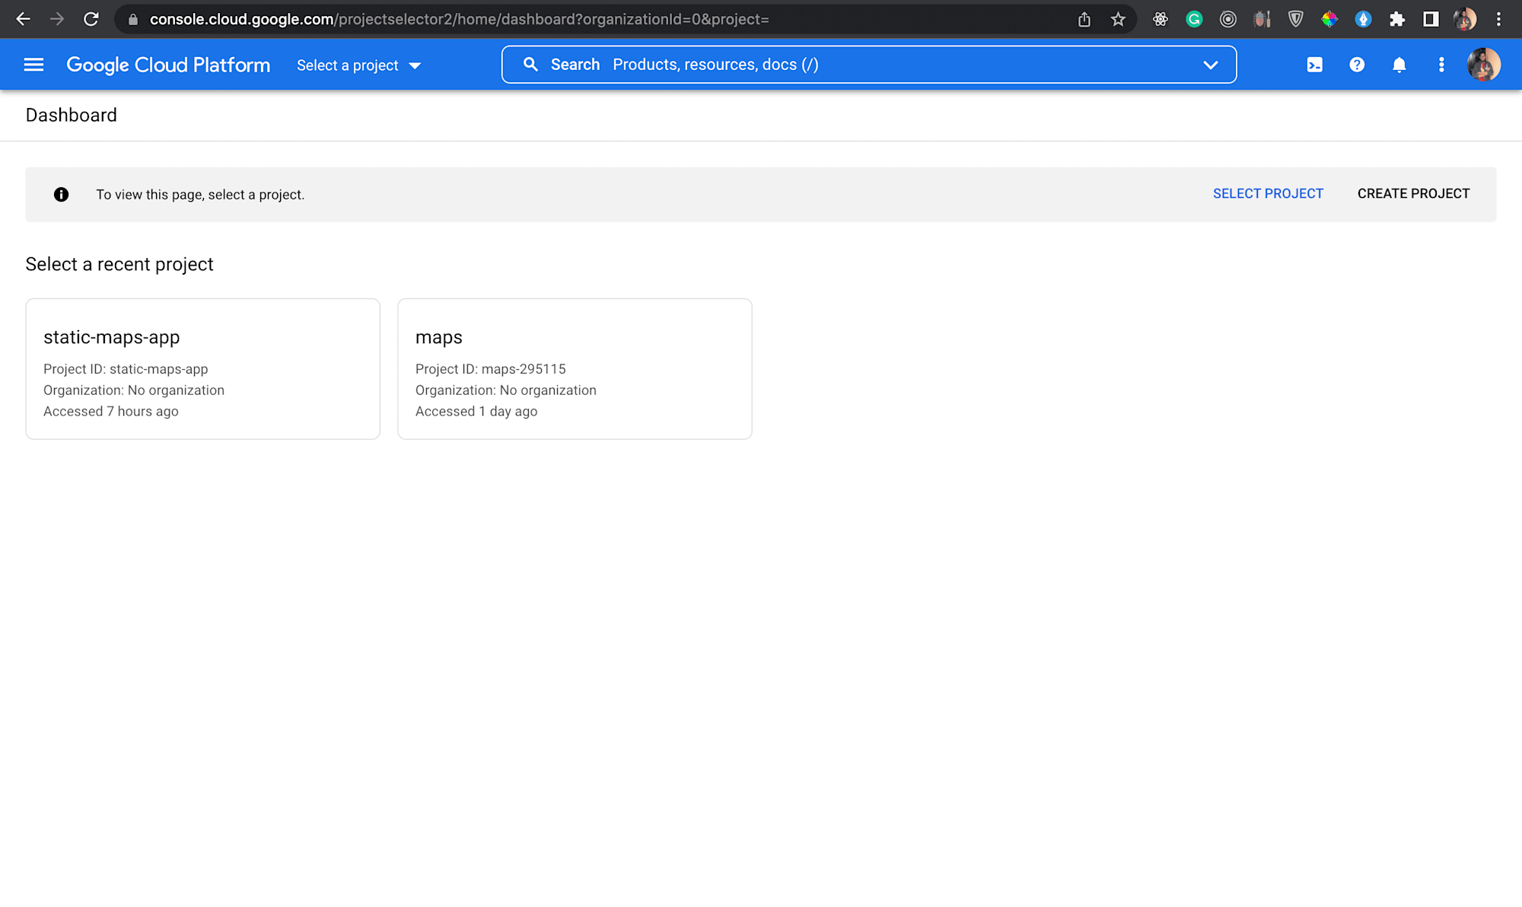
Task: Click the address bar lock icon
Action: point(133,20)
